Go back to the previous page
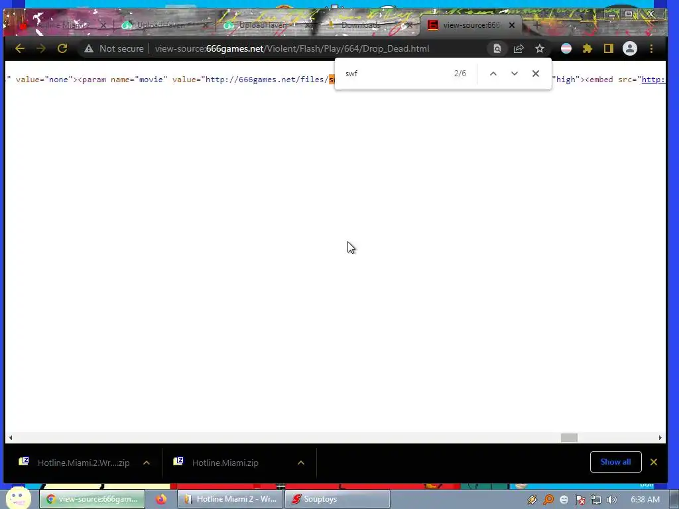679x509 pixels. (x=20, y=48)
